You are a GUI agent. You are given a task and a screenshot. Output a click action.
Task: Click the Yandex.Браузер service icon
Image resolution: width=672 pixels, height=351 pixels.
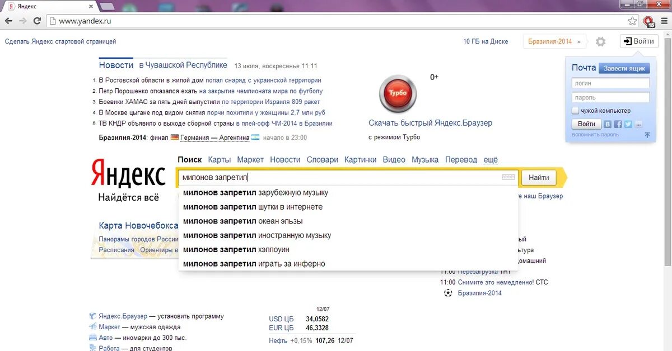click(x=93, y=316)
